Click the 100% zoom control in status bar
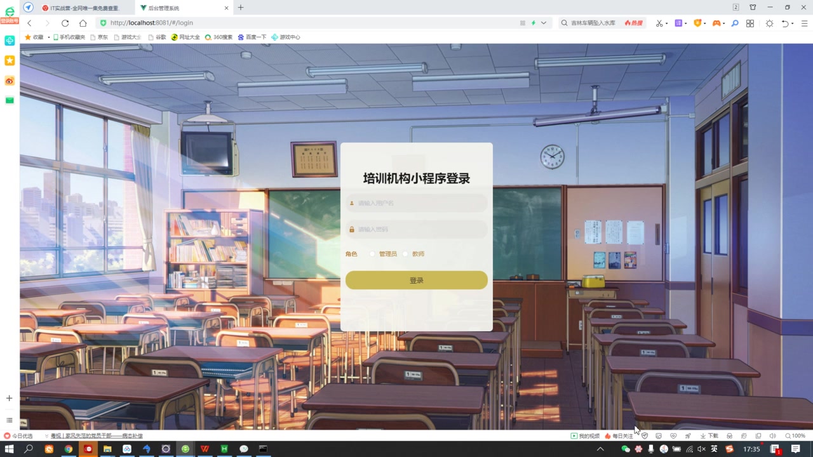 (796, 435)
